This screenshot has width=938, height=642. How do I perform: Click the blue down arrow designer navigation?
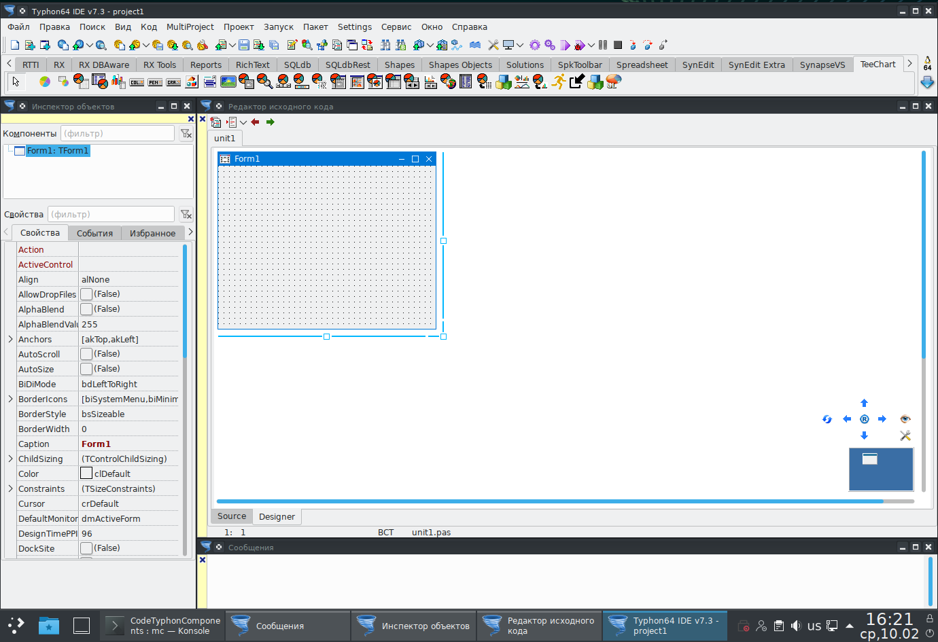(x=865, y=435)
